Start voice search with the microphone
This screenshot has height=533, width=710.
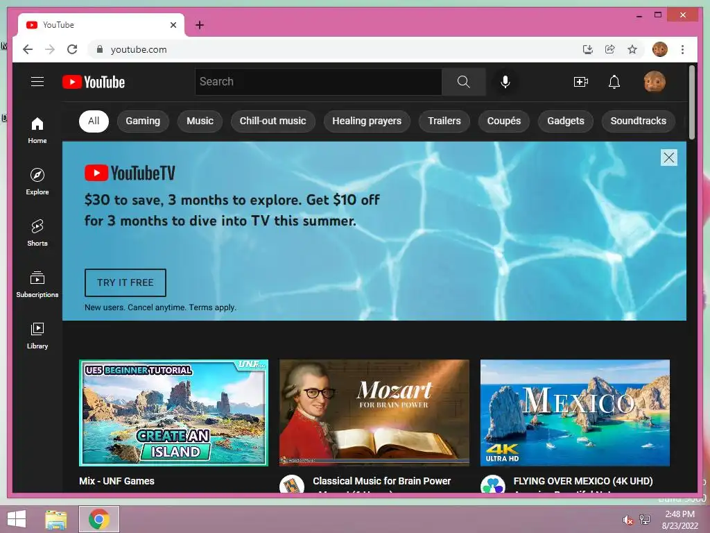(x=505, y=82)
